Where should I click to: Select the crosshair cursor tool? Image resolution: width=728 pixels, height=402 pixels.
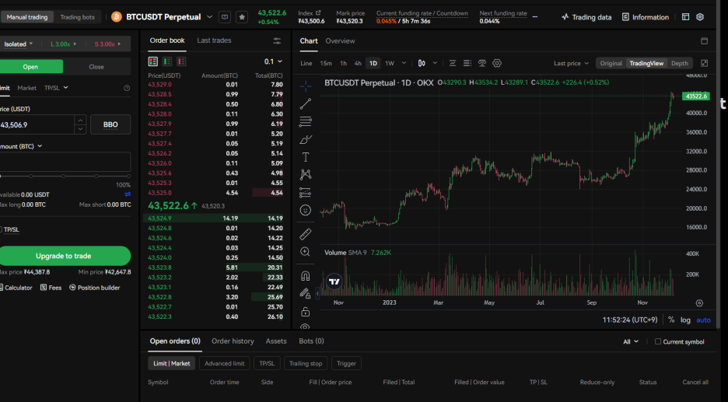tap(306, 86)
